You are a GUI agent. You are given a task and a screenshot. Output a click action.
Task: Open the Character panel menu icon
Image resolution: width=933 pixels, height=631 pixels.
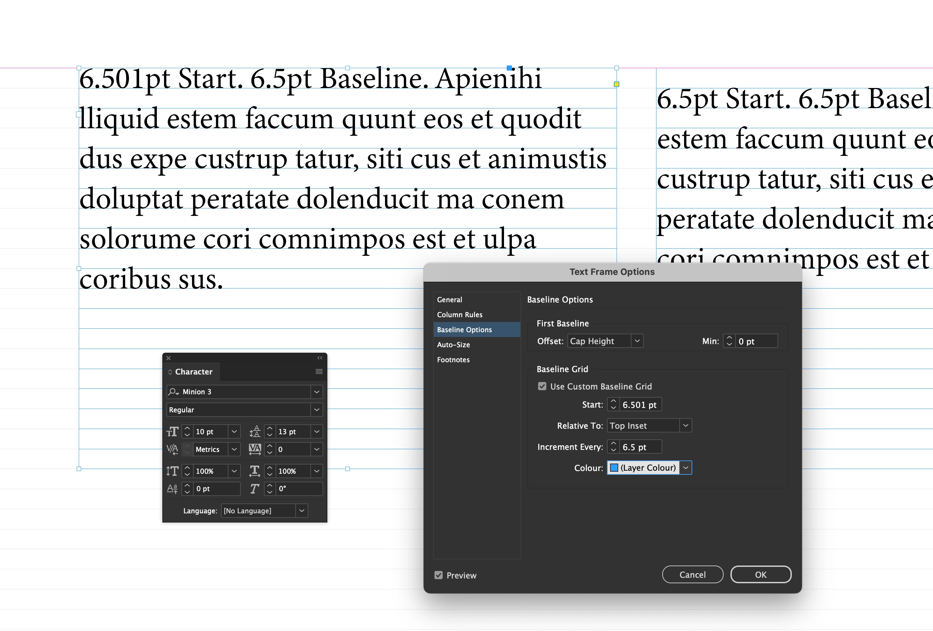coord(319,371)
